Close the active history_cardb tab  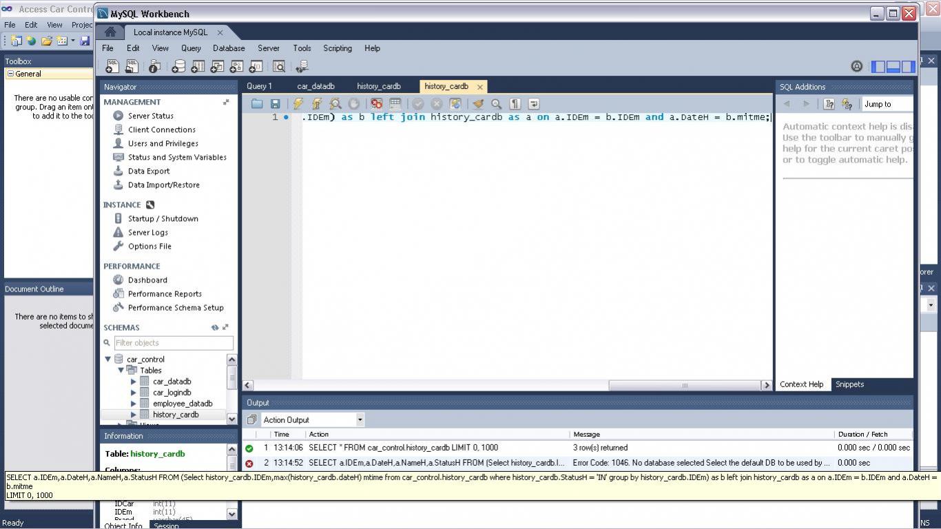click(x=480, y=87)
